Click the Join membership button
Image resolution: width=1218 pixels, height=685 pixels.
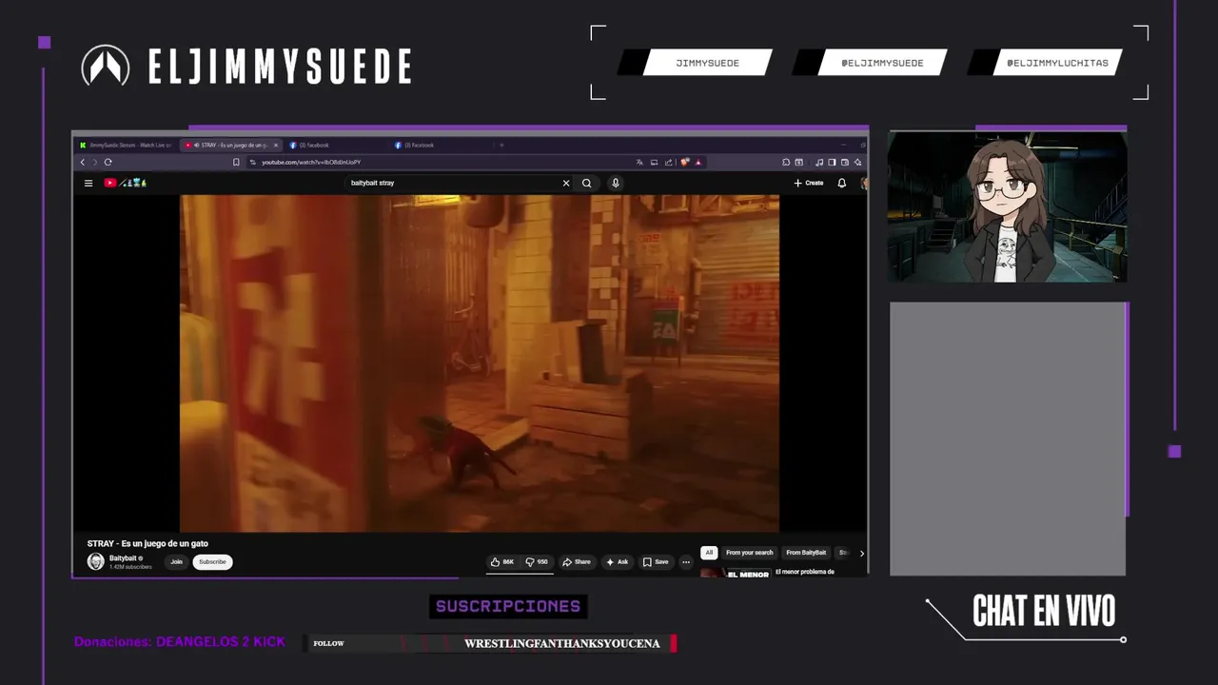176,562
